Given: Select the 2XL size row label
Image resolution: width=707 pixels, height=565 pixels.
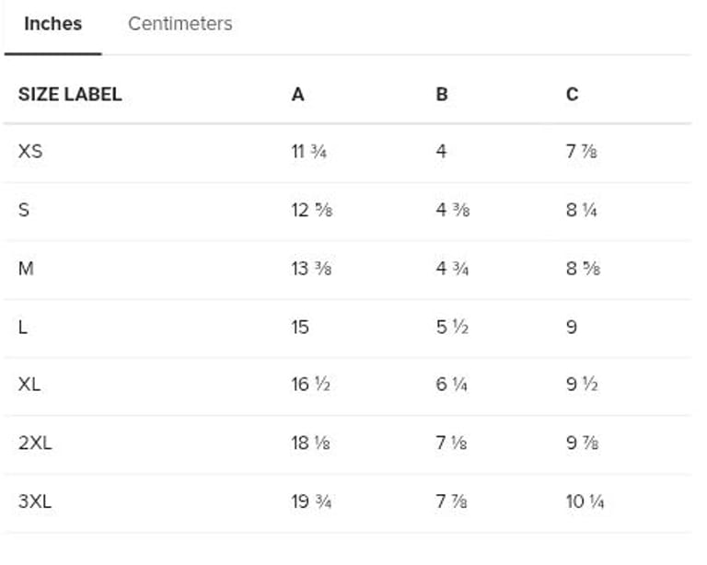Looking at the screenshot, I should click(35, 443).
